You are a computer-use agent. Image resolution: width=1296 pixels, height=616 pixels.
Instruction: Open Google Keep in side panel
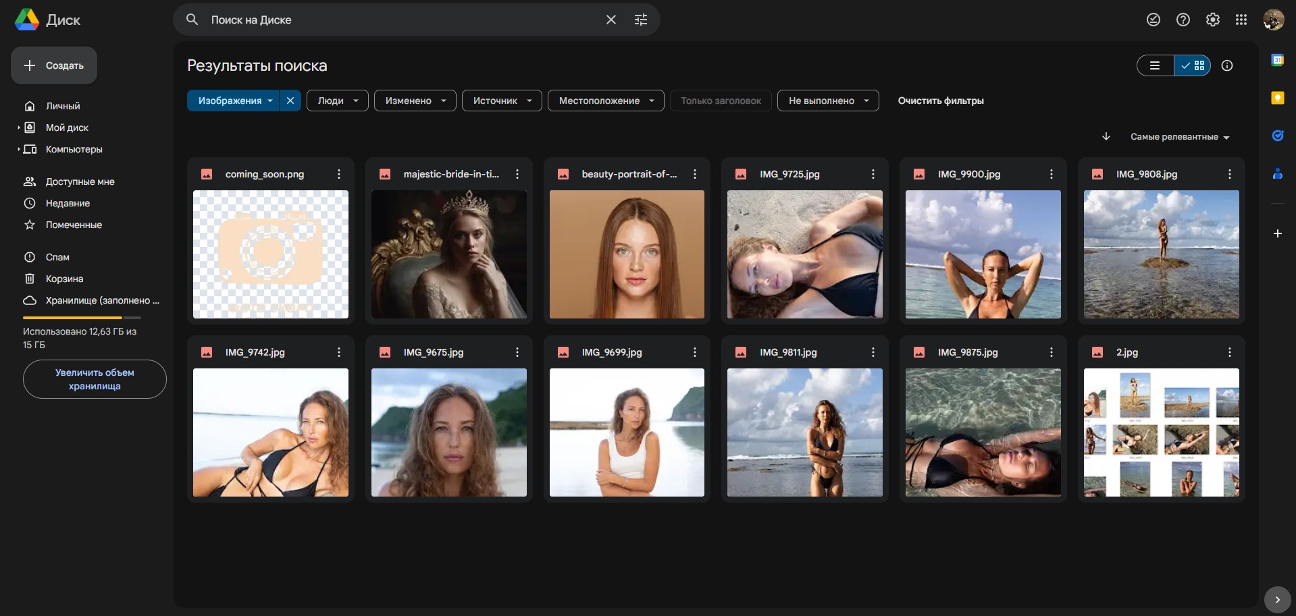click(x=1277, y=98)
